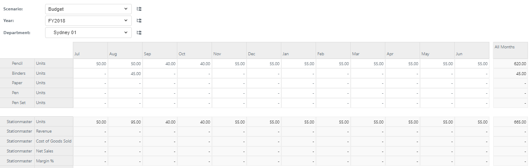Viewport: 531px width, 168px height.
Task: Click Stationmaster Units Aug value 95.00
Action: point(125,122)
